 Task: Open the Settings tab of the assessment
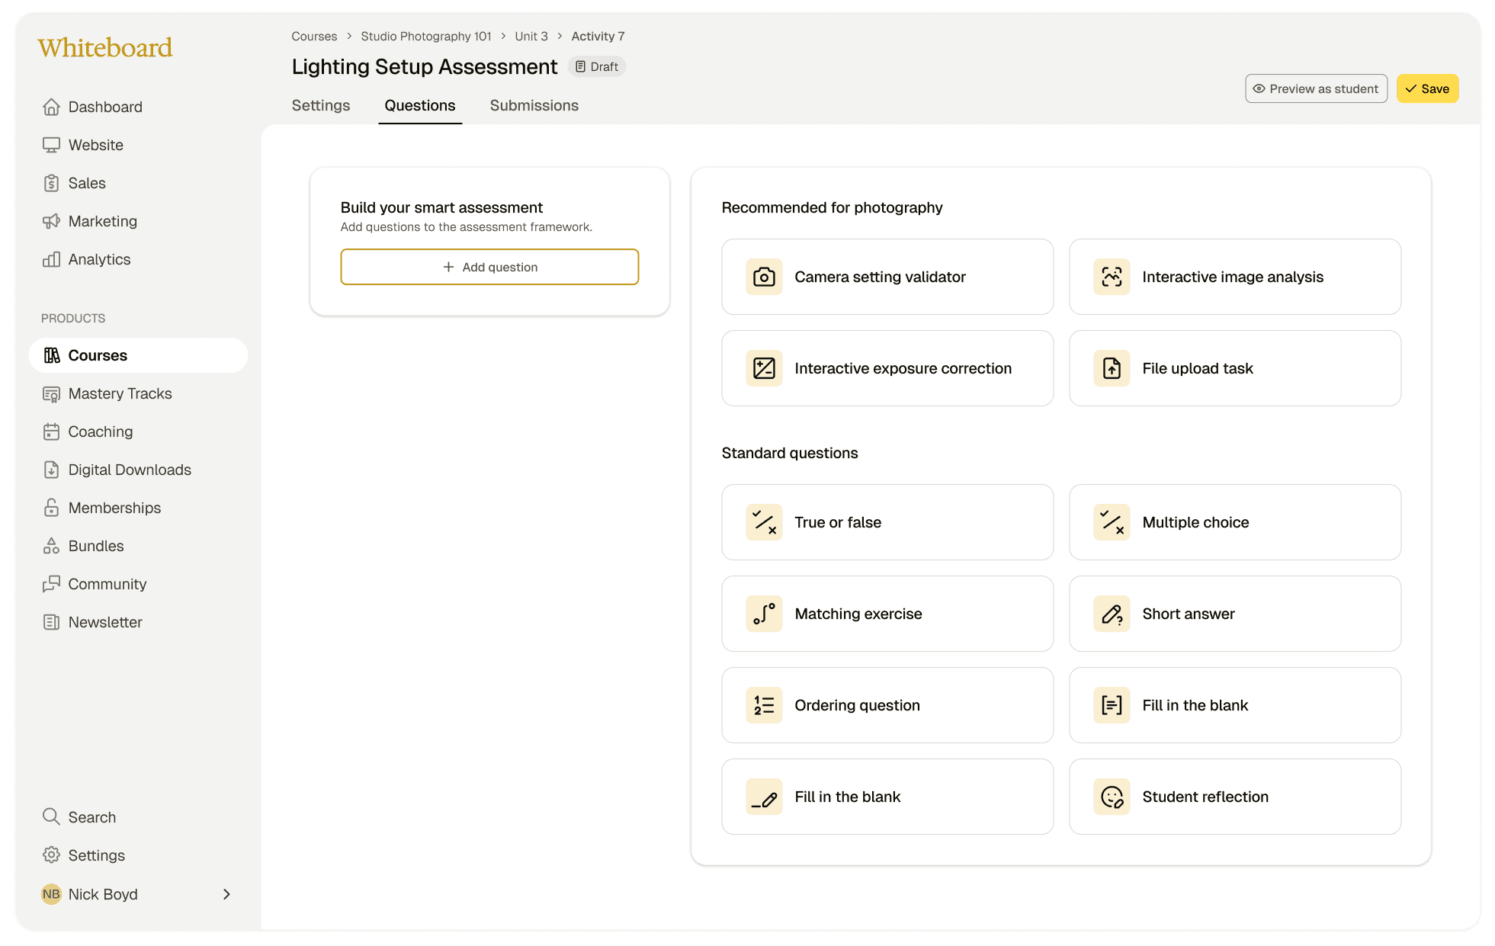(x=320, y=105)
